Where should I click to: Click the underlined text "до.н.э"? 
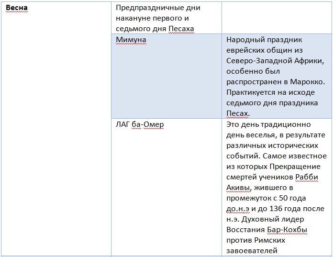tap(238, 209)
